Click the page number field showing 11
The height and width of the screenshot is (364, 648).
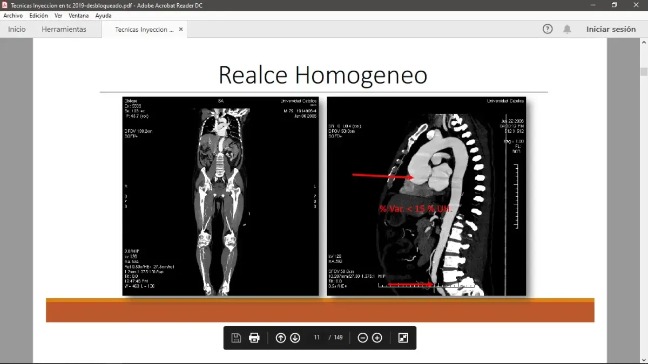[x=317, y=338]
